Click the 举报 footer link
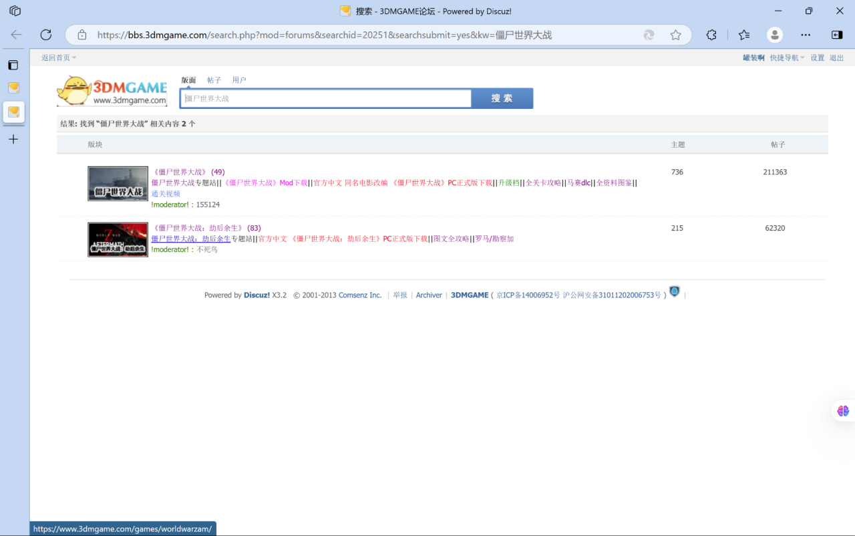Screen dimensions: 855x536 400,295
